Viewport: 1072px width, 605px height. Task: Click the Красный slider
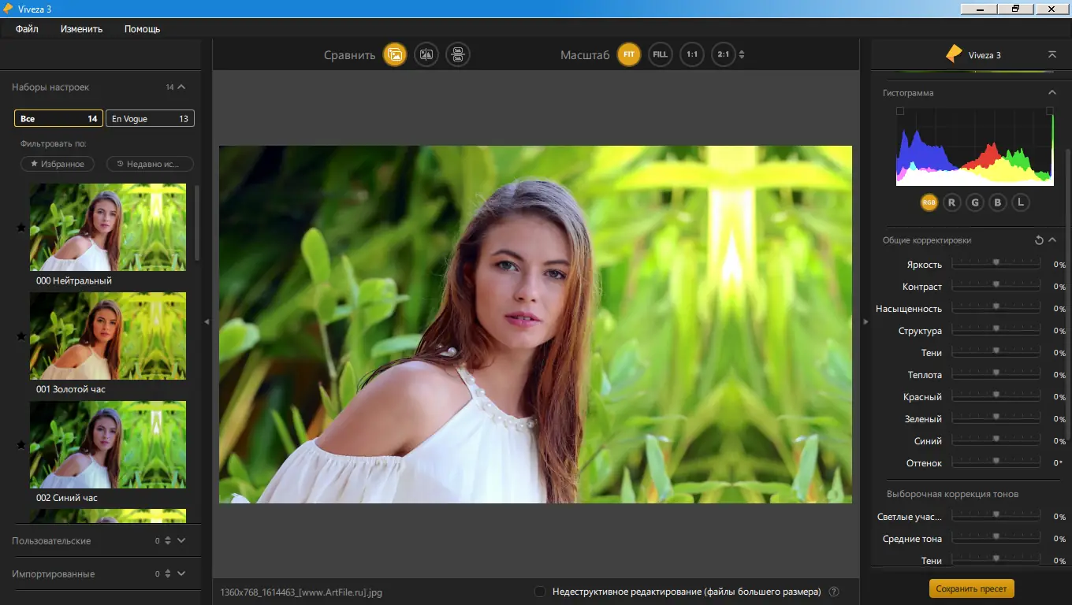996,396
